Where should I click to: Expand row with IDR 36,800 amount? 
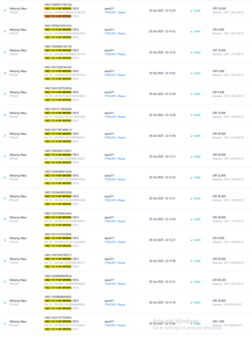5,303
